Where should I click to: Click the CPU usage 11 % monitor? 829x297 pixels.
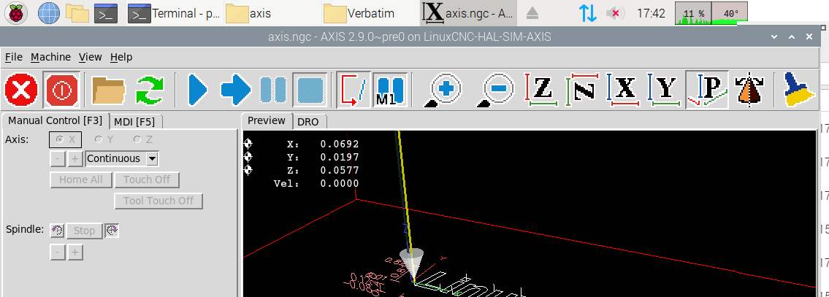pos(693,13)
